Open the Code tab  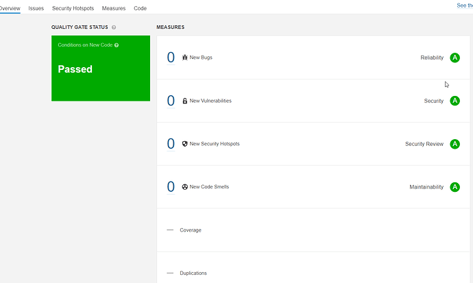click(140, 8)
